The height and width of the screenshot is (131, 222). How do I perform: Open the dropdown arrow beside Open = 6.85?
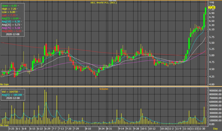[x=18, y=6]
